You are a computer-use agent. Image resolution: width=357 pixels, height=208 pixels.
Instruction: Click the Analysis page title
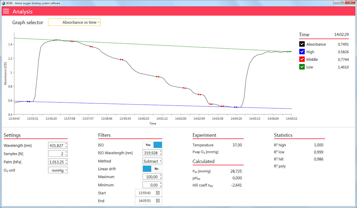click(23, 12)
